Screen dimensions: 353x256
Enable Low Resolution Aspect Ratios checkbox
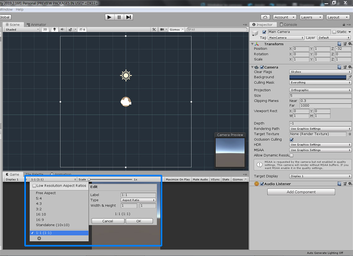pyautogui.click(x=34, y=186)
